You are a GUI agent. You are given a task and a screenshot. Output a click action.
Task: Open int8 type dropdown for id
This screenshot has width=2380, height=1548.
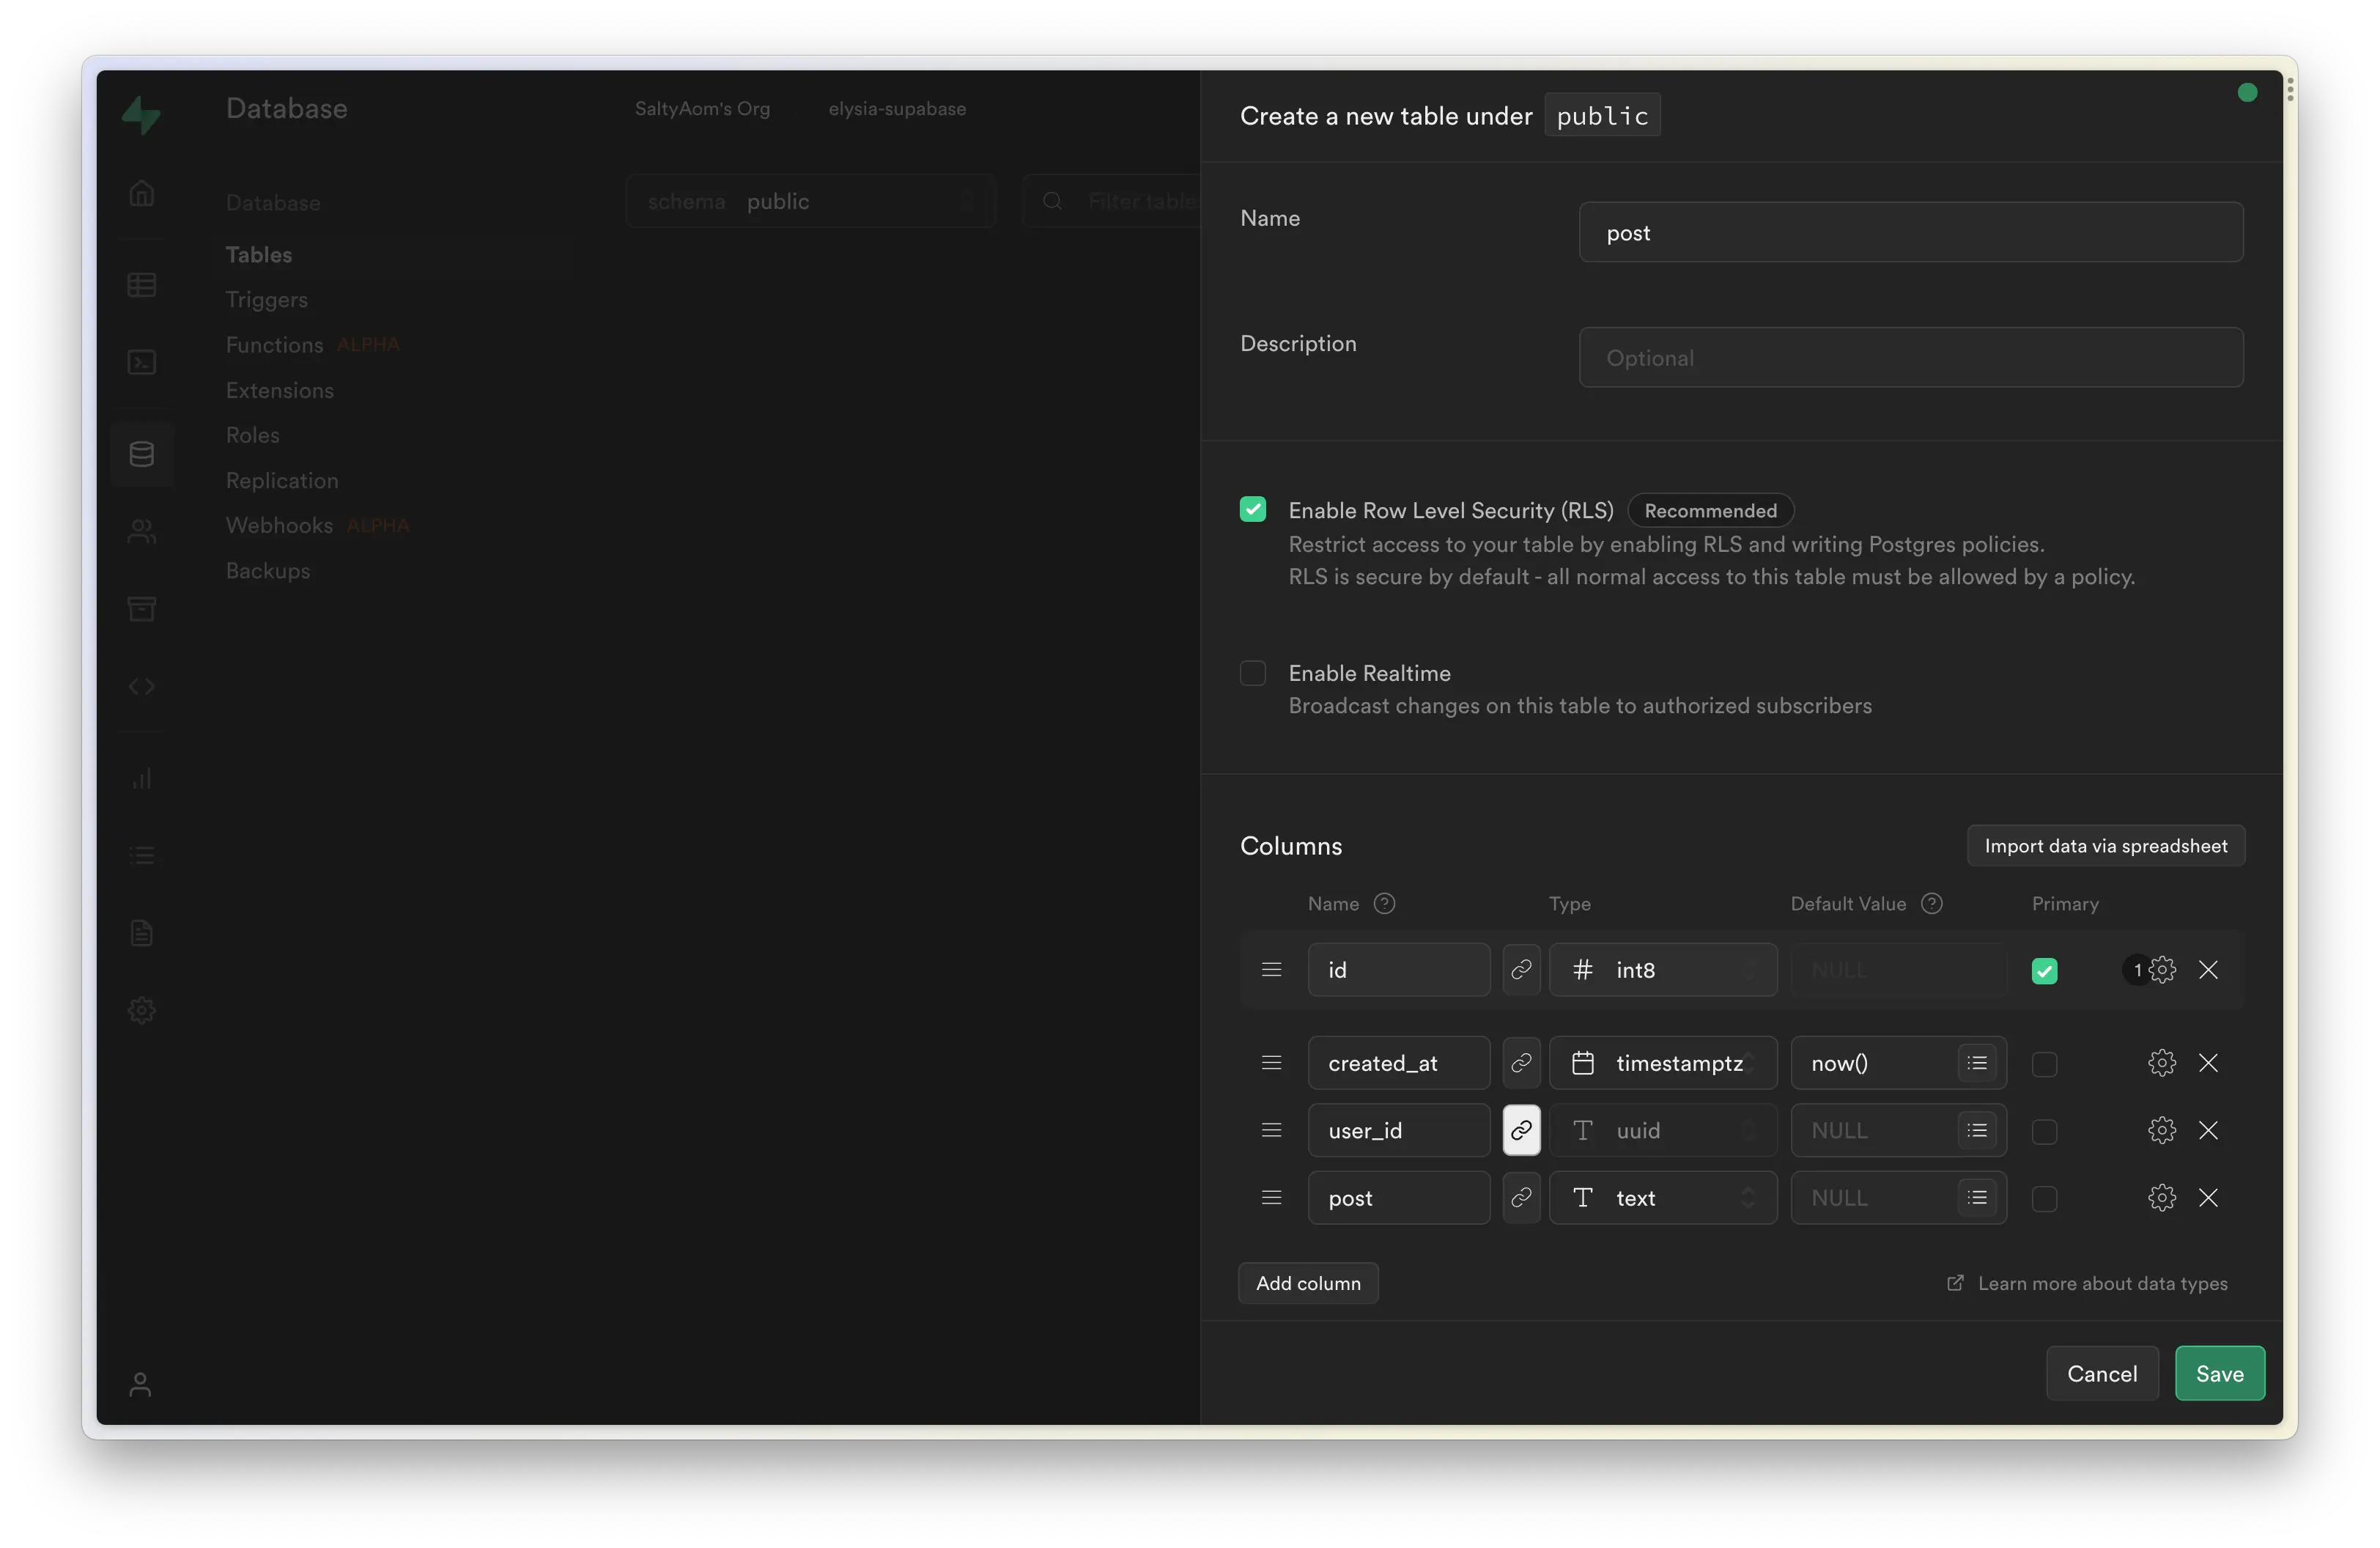coord(1662,969)
